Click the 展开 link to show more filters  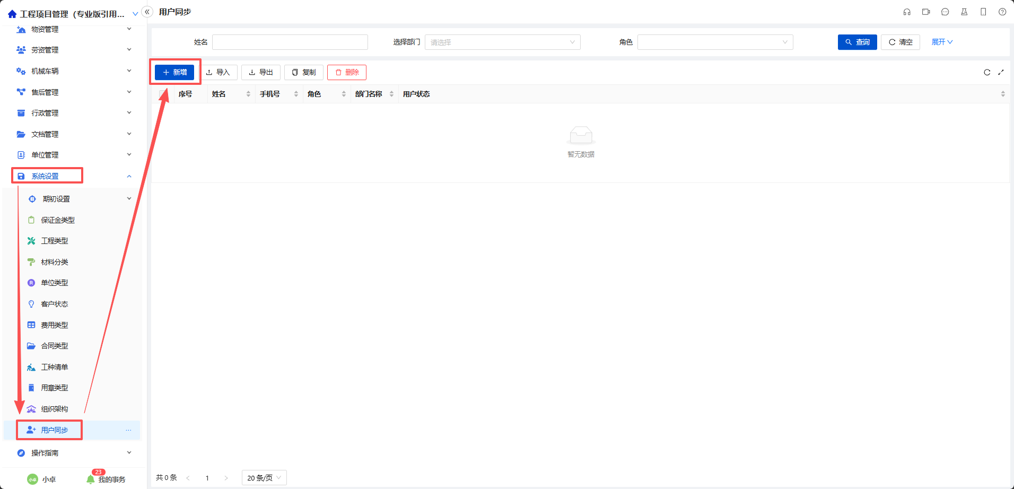(x=942, y=42)
